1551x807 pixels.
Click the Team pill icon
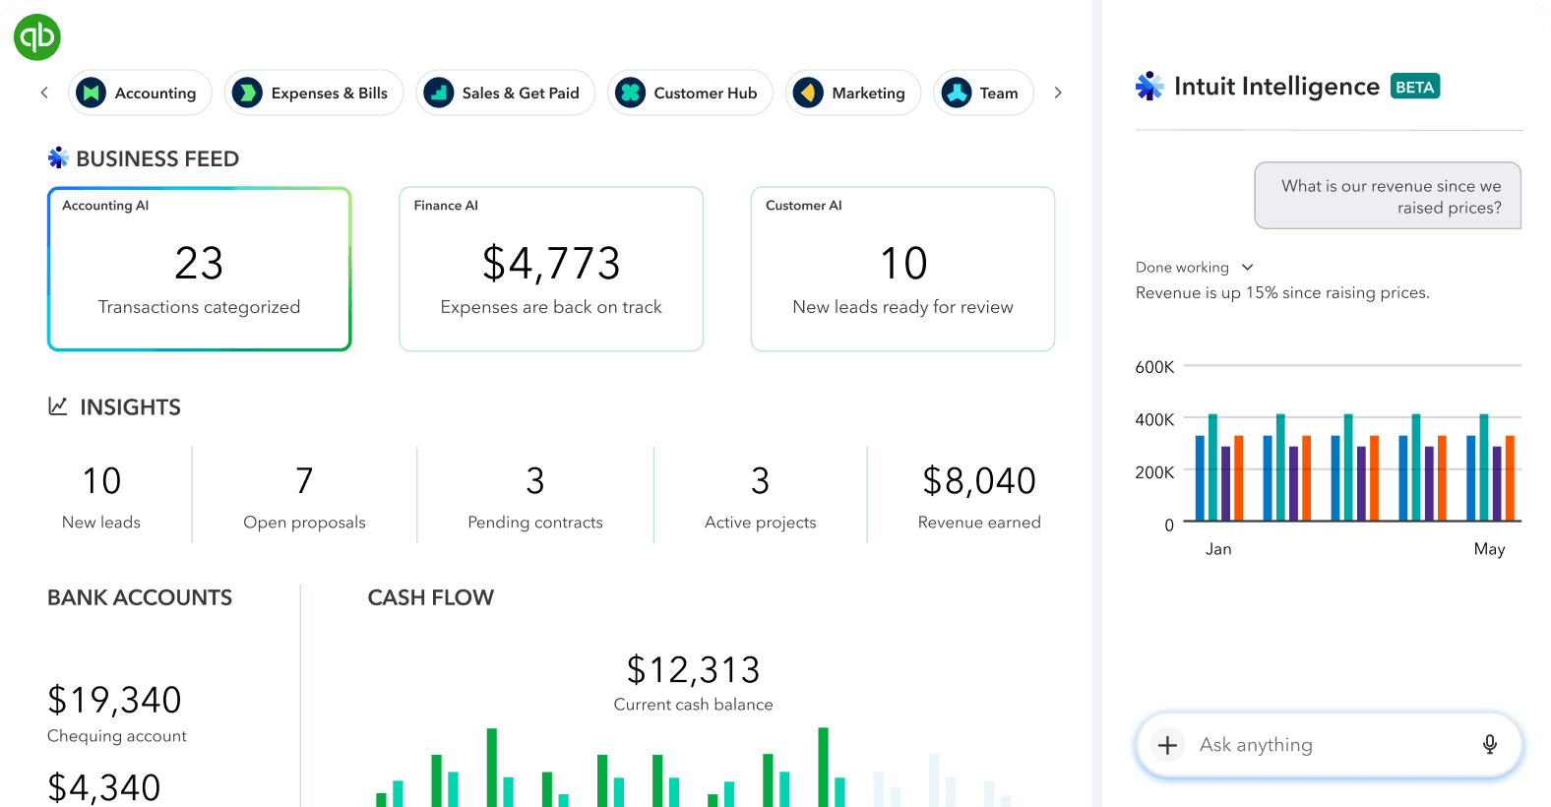tap(957, 93)
